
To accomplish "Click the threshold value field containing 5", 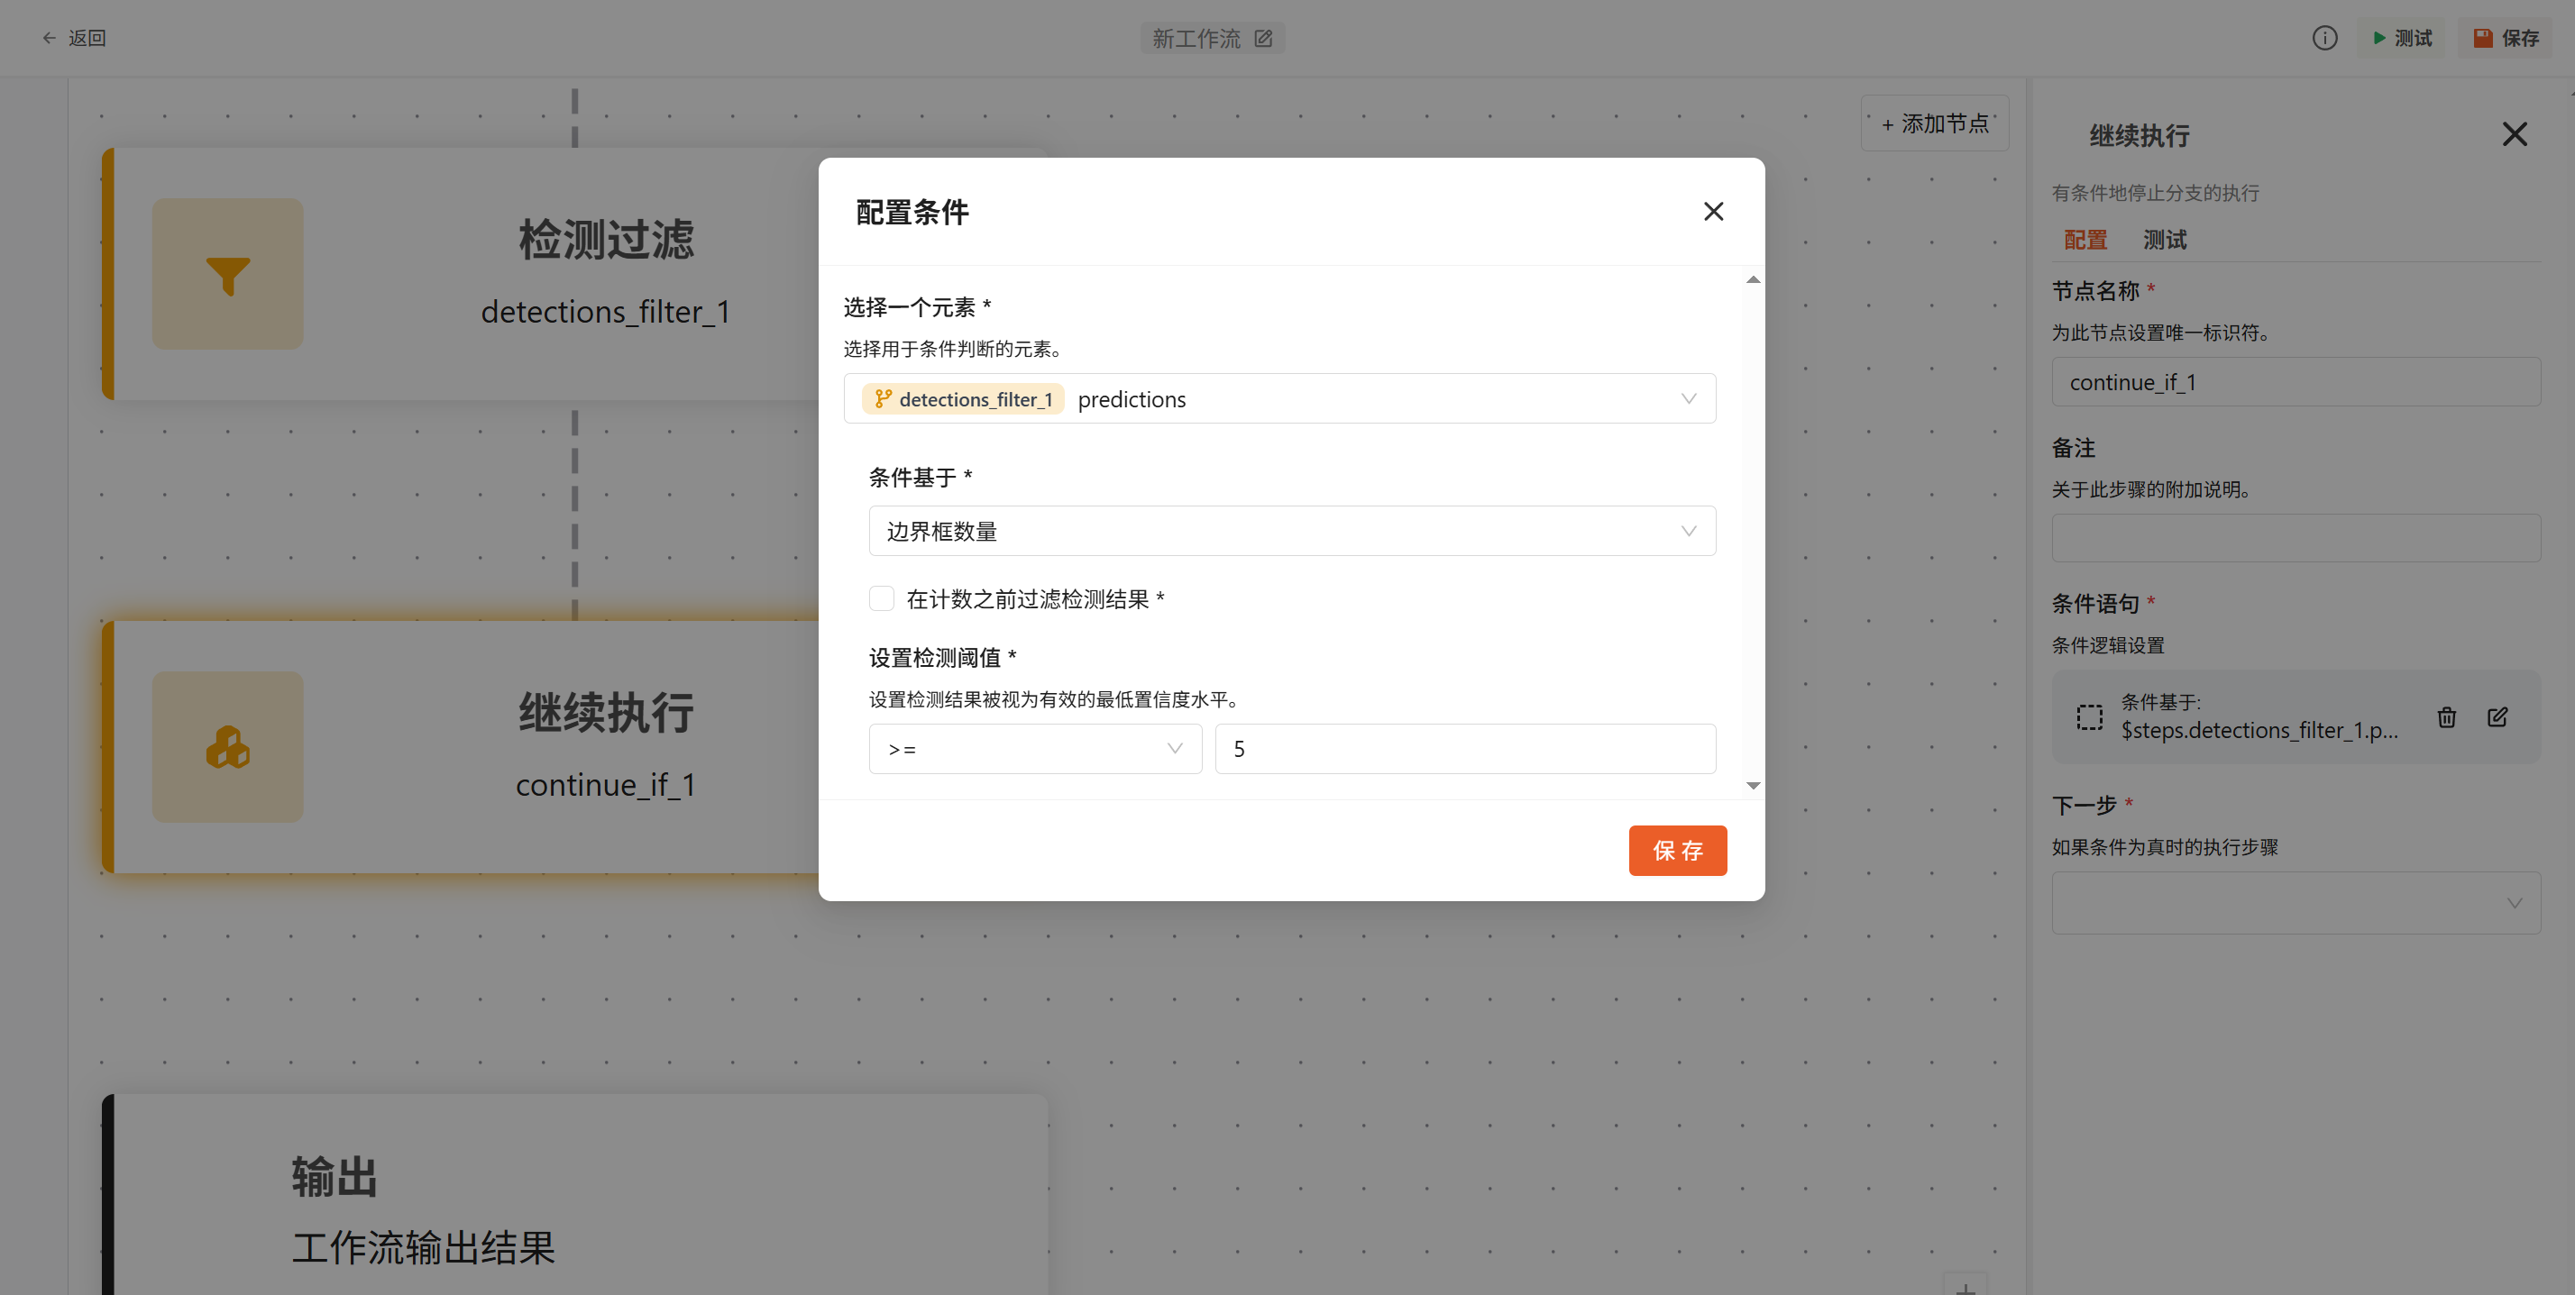I will pos(1464,748).
